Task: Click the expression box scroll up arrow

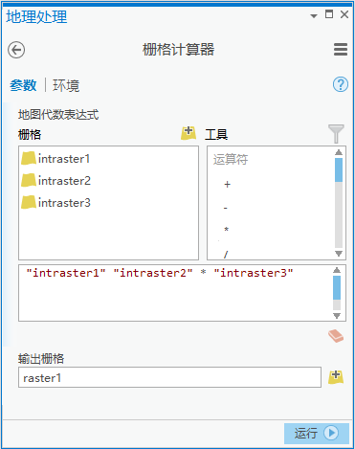Action: click(337, 270)
